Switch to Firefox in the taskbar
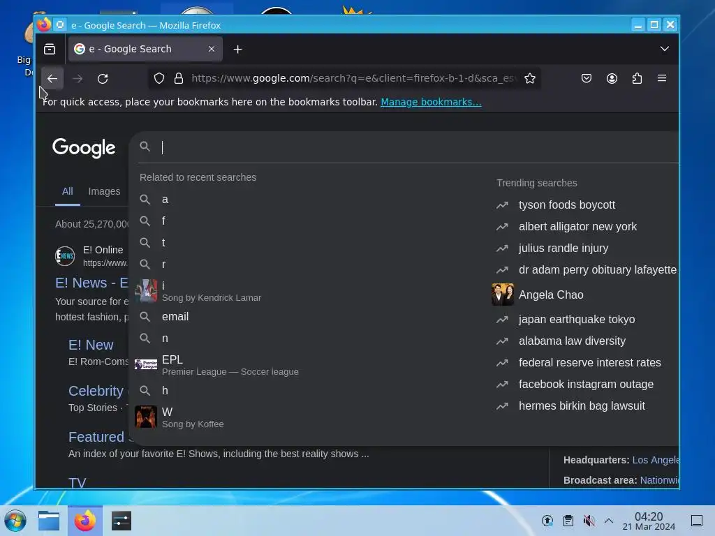The width and height of the screenshot is (715, 536). pyautogui.click(x=84, y=521)
